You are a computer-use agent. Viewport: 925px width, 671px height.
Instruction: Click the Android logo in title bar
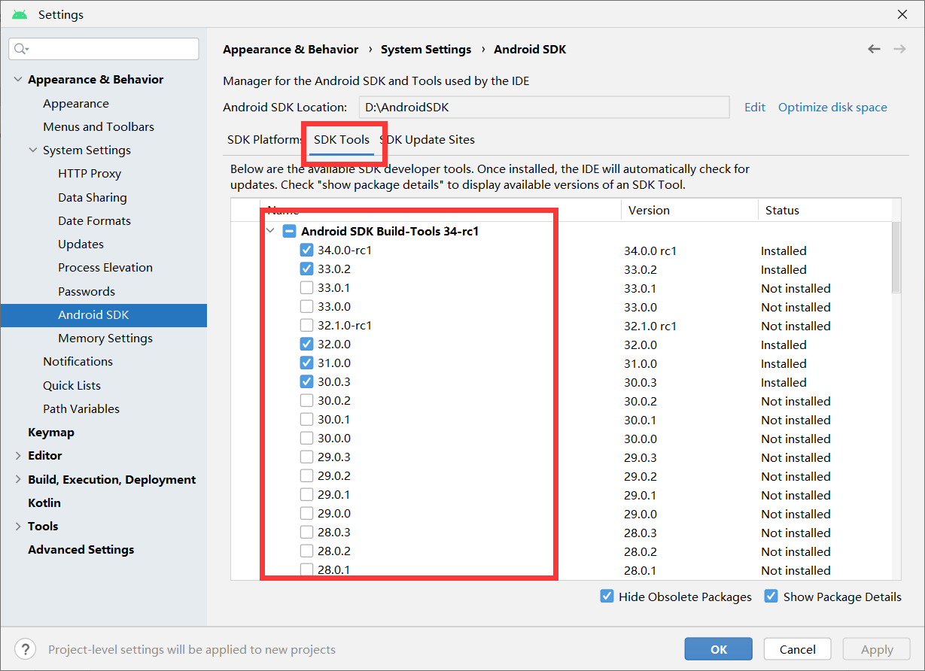click(x=20, y=14)
